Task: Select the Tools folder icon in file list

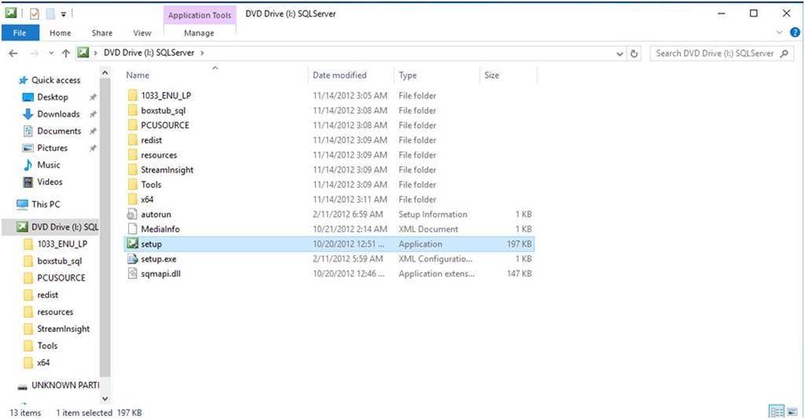Action: [x=132, y=185]
